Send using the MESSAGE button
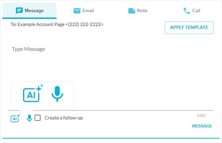 202,126
